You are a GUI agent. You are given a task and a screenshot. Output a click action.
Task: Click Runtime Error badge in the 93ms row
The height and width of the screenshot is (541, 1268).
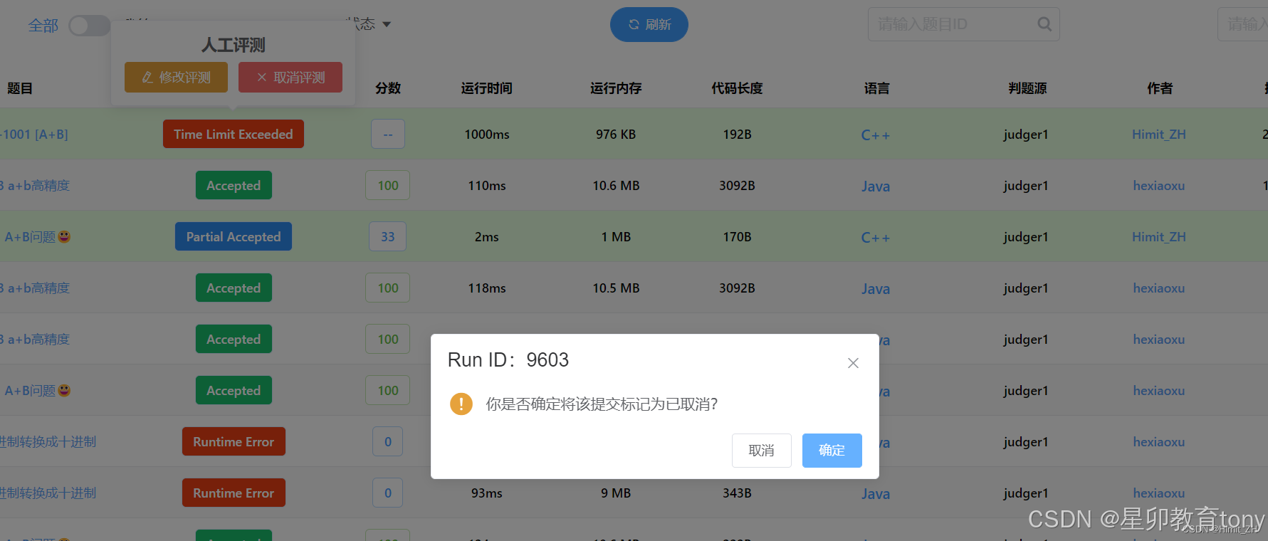pos(234,493)
